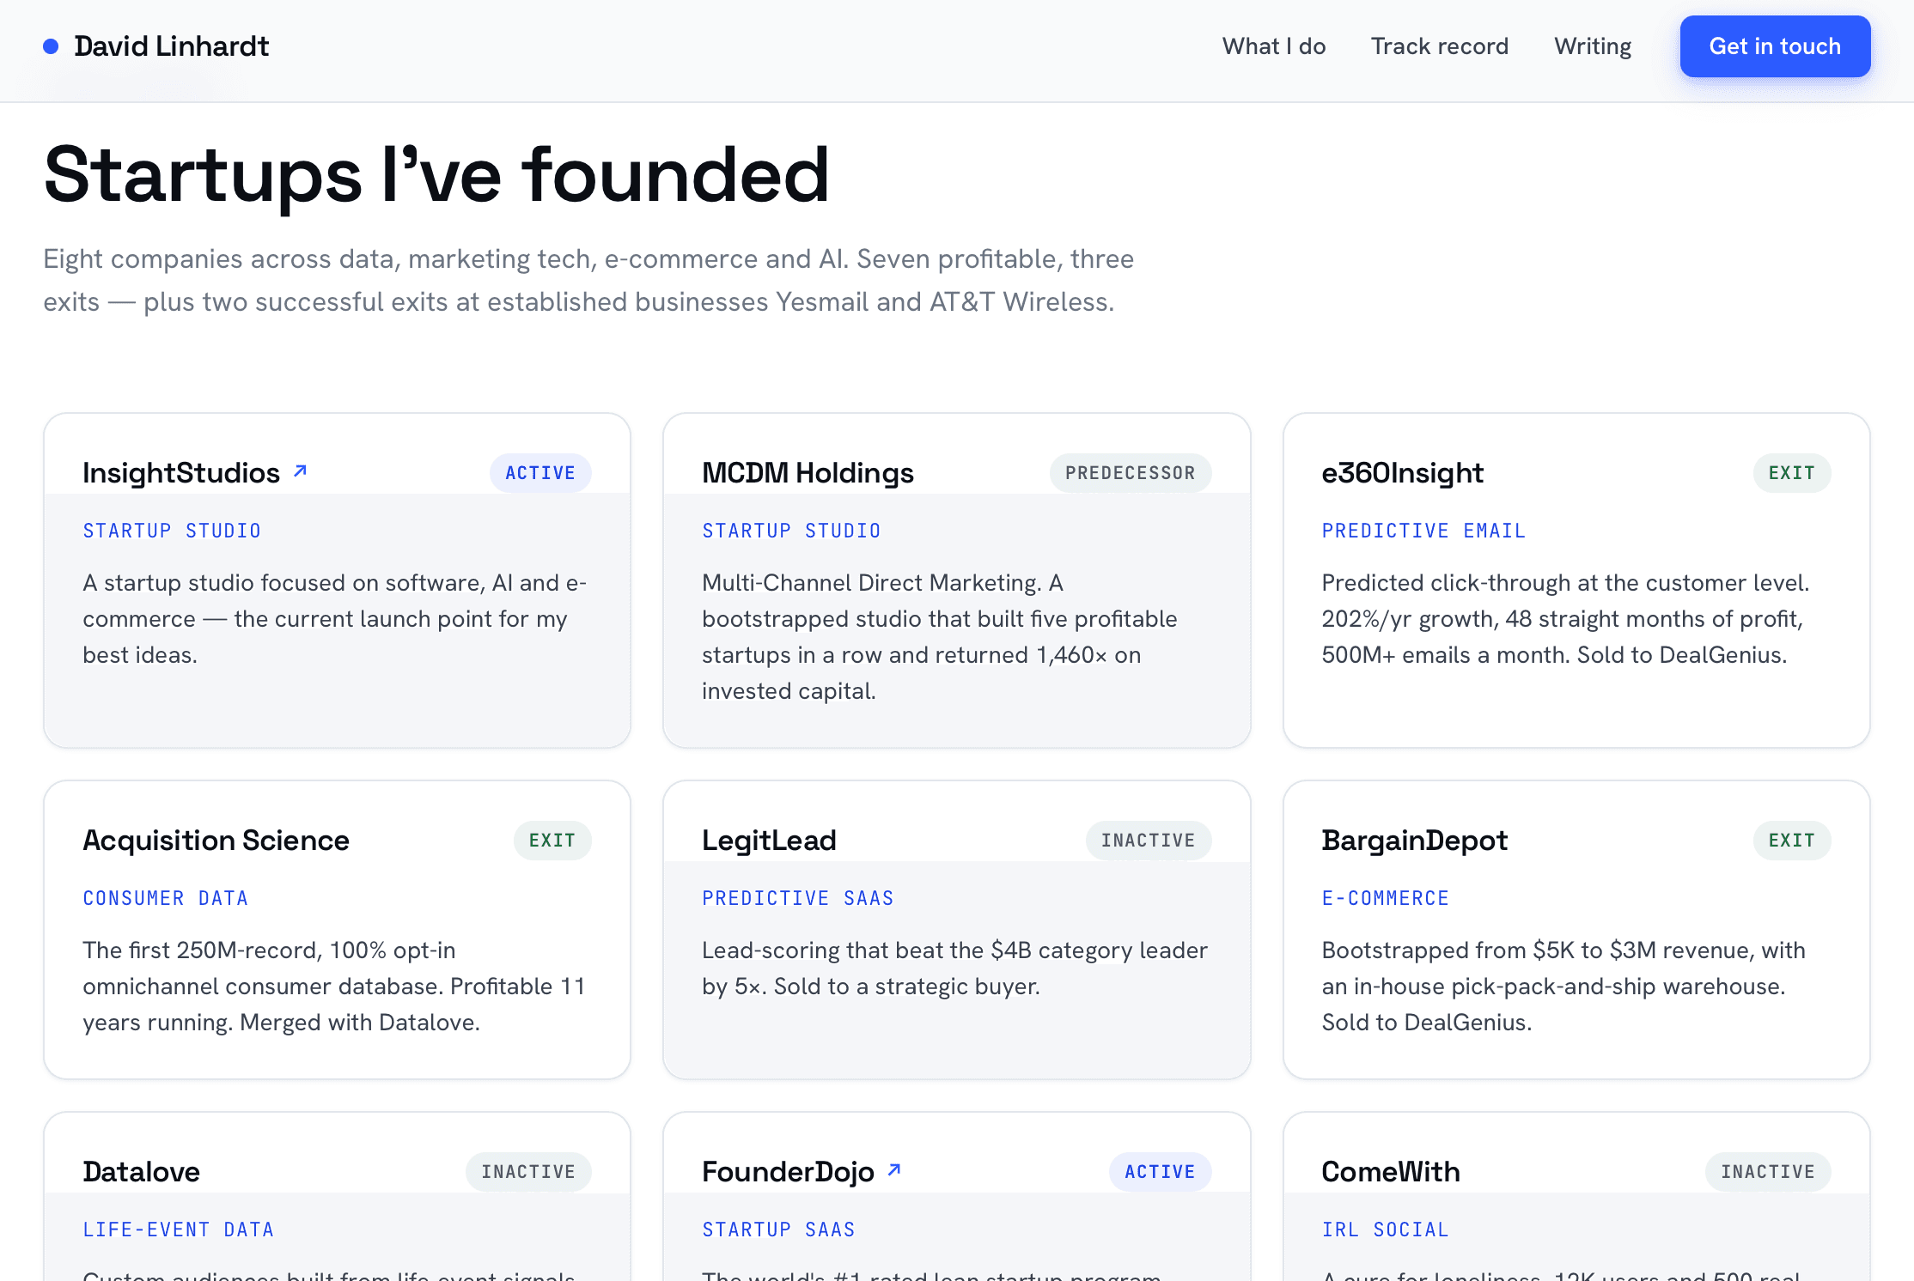Click the PREDECESSOR badge on MCDM Holdings
This screenshot has height=1281, width=1914.
click(x=1131, y=473)
